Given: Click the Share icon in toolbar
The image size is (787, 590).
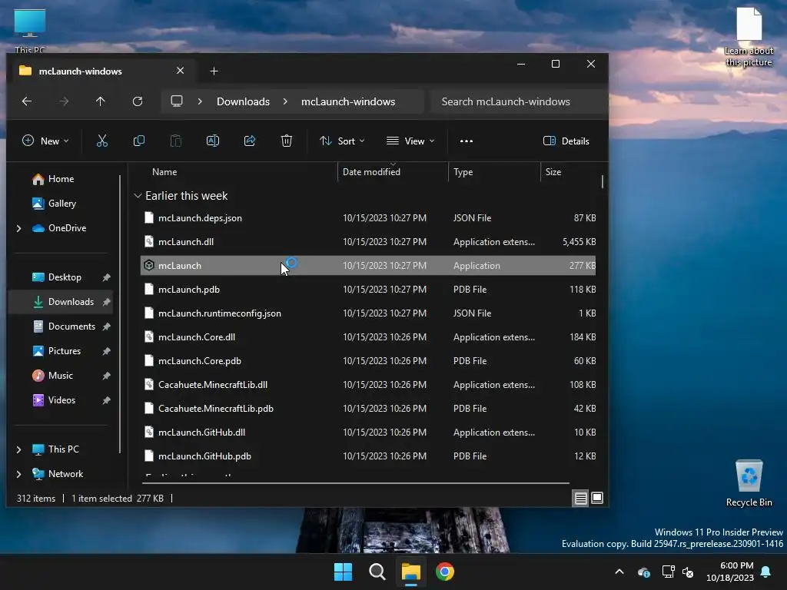Looking at the screenshot, I should (x=250, y=141).
